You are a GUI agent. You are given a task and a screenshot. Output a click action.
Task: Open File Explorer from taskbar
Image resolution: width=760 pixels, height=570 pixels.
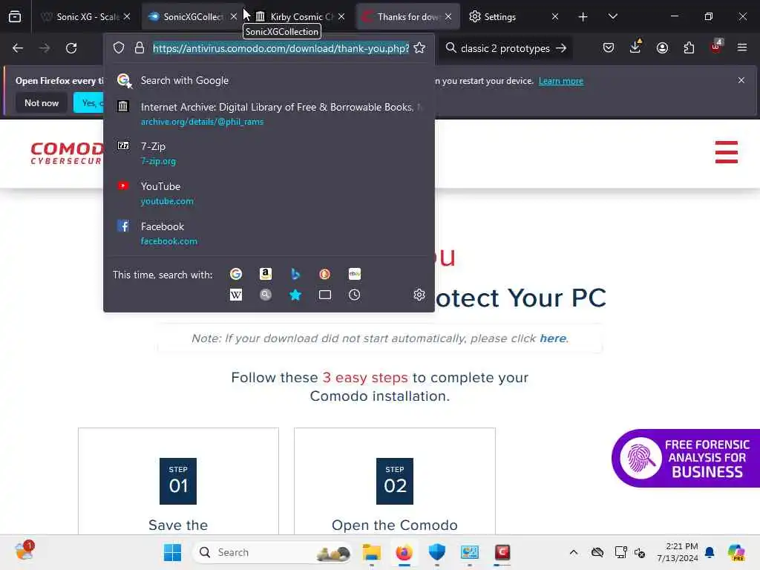[372, 552]
